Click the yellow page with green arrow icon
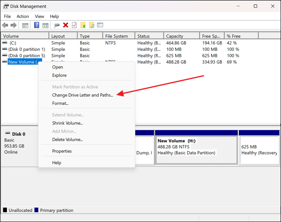 83,25
